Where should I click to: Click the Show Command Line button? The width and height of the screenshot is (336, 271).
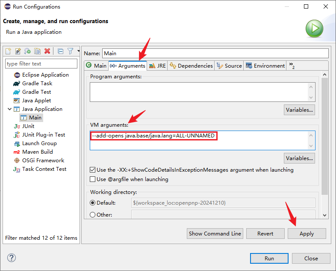pyautogui.click(x=215, y=233)
